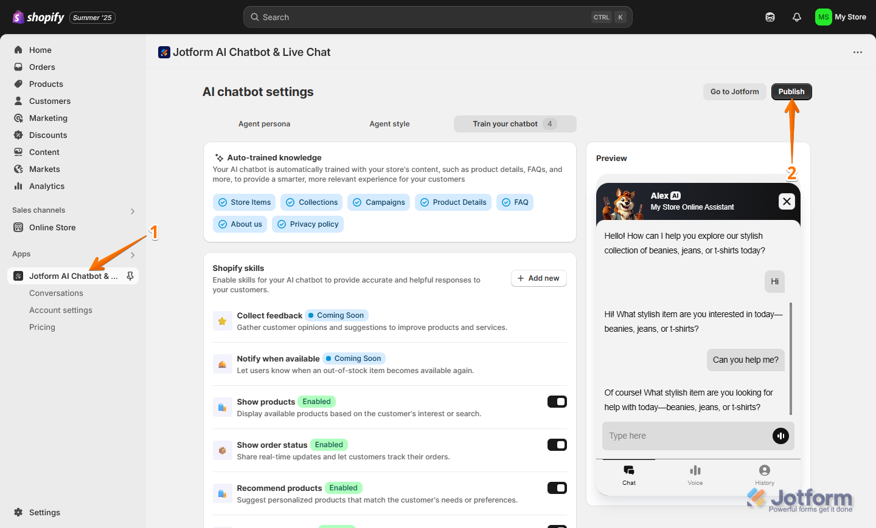The image size is (876, 528).
Task: Open Pricing under Jotform app
Action: click(x=42, y=327)
